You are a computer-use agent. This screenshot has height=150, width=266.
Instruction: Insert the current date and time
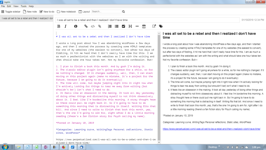pos(144,26)
